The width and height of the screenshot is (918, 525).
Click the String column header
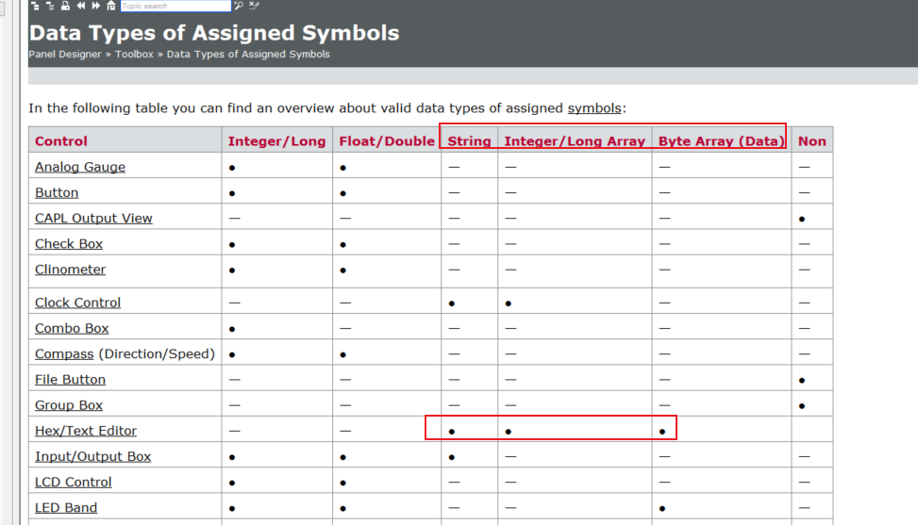pos(469,141)
